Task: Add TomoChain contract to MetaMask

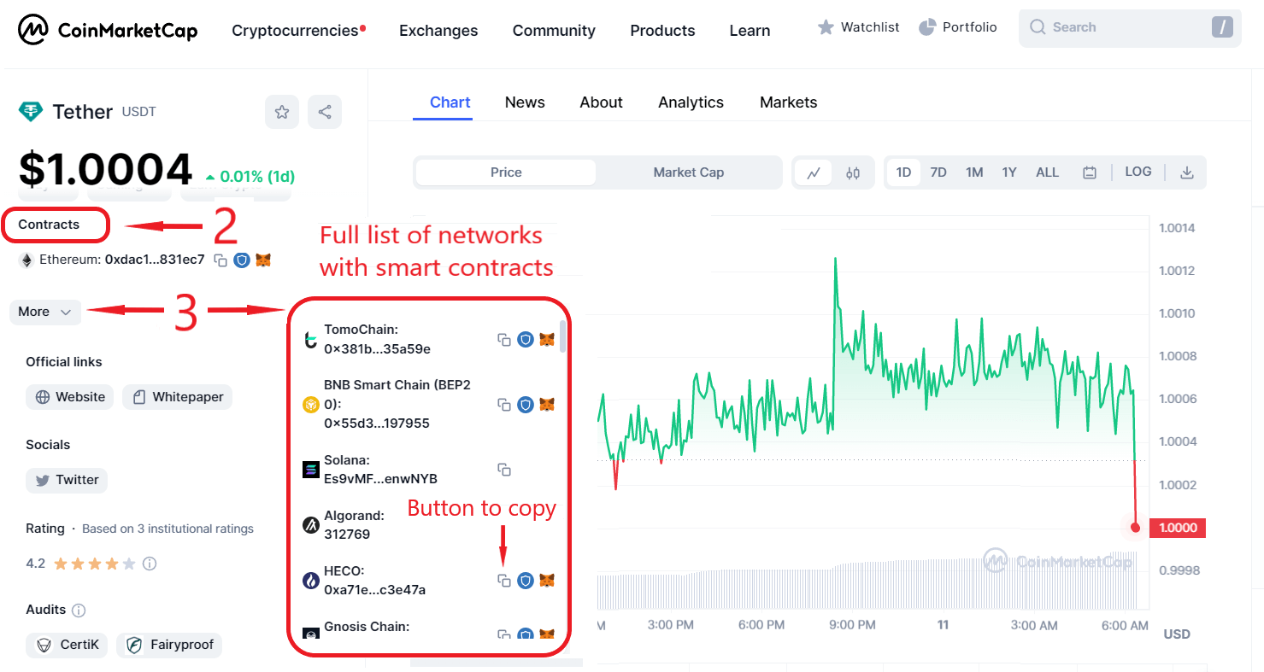Action: (547, 339)
